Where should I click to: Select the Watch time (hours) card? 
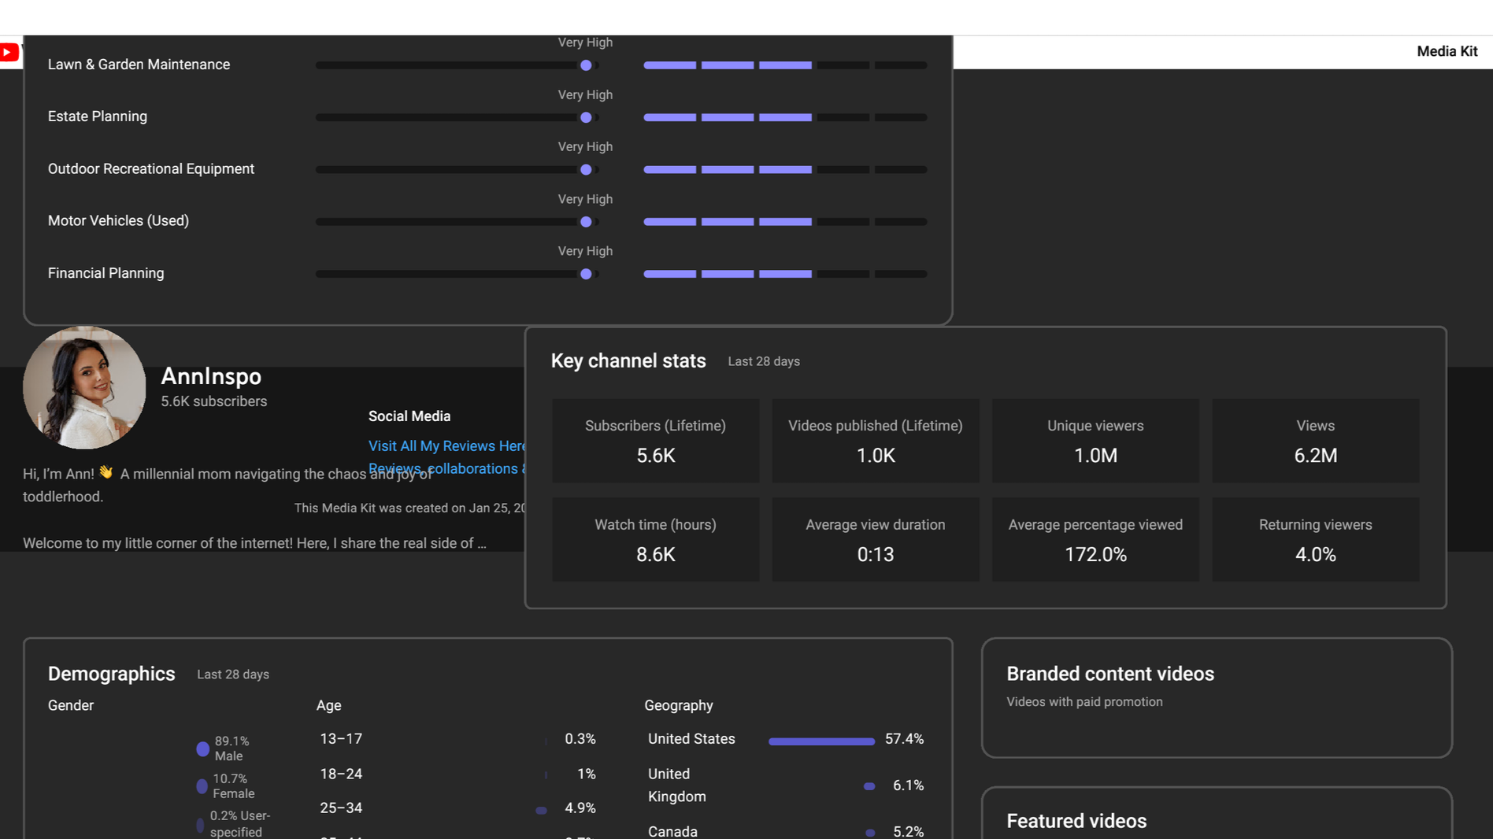coord(655,539)
